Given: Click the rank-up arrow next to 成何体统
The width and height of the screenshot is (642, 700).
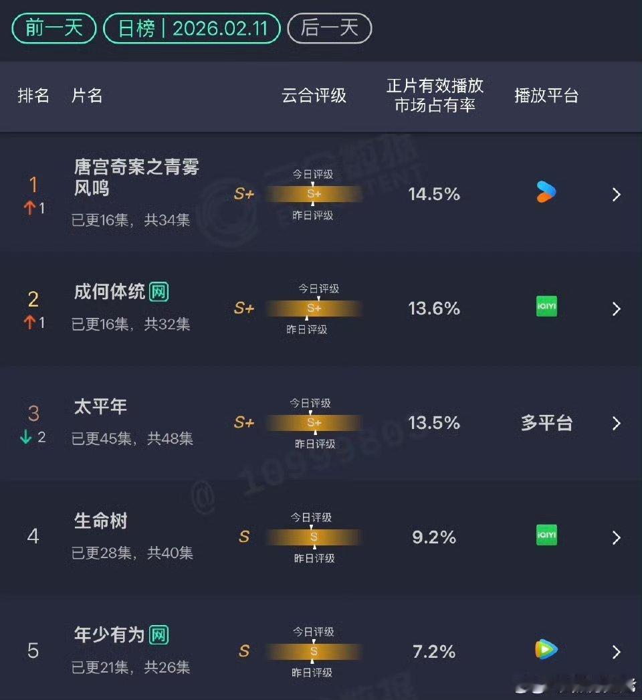Looking at the screenshot, I should [30, 323].
